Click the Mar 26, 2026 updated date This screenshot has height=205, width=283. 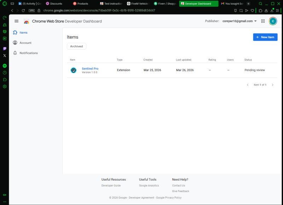pyautogui.click(x=185, y=70)
